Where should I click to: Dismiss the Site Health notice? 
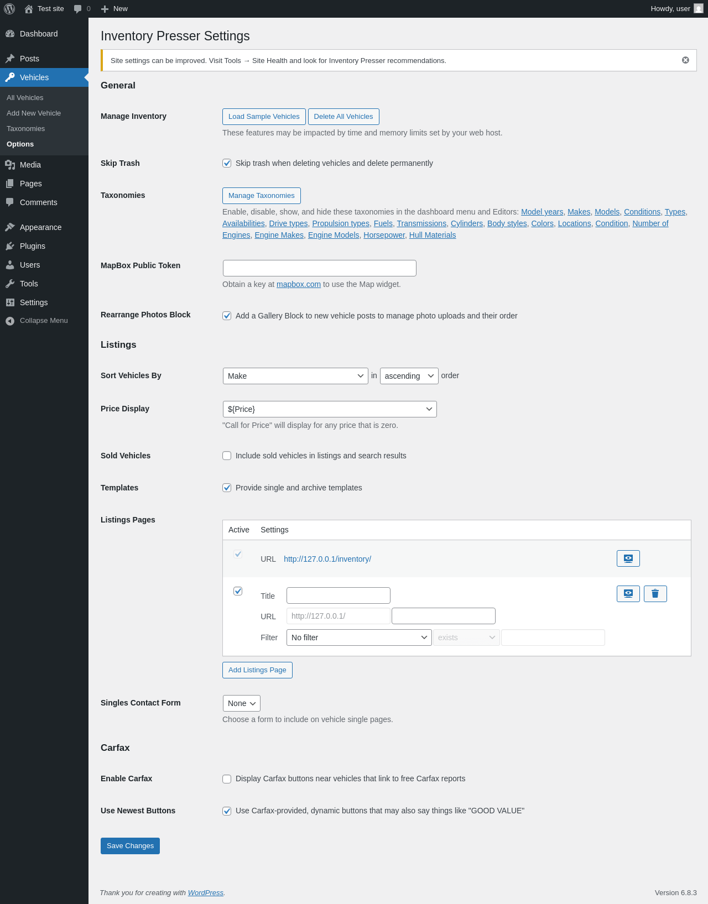685,60
